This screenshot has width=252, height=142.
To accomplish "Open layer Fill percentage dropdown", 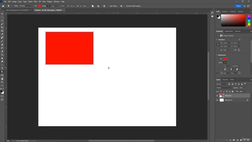I will tap(245, 92).
